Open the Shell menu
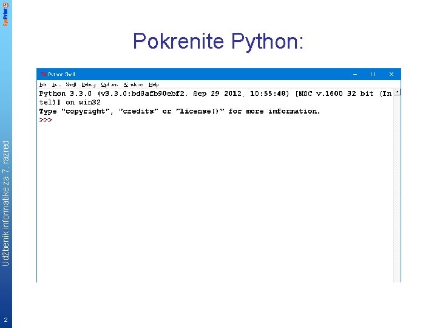The image size is (437, 328). tap(71, 84)
